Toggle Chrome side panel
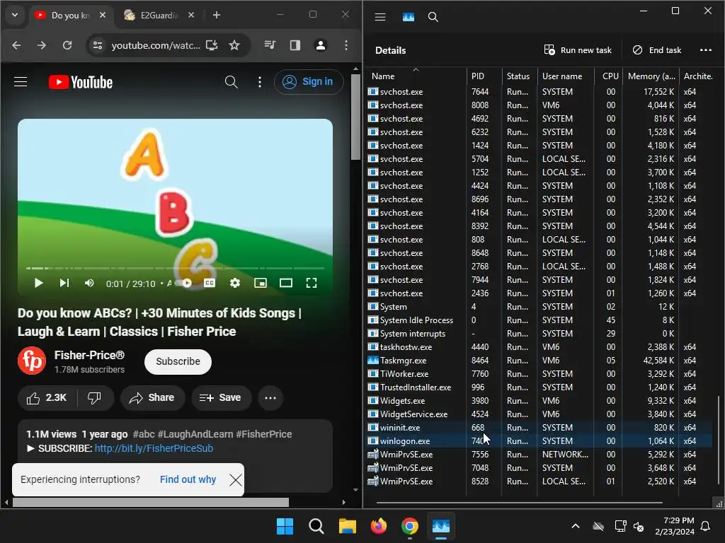725x543 pixels. (x=295, y=45)
